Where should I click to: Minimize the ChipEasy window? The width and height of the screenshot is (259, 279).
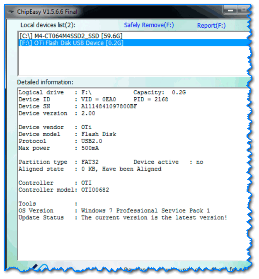tap(230, 10)
